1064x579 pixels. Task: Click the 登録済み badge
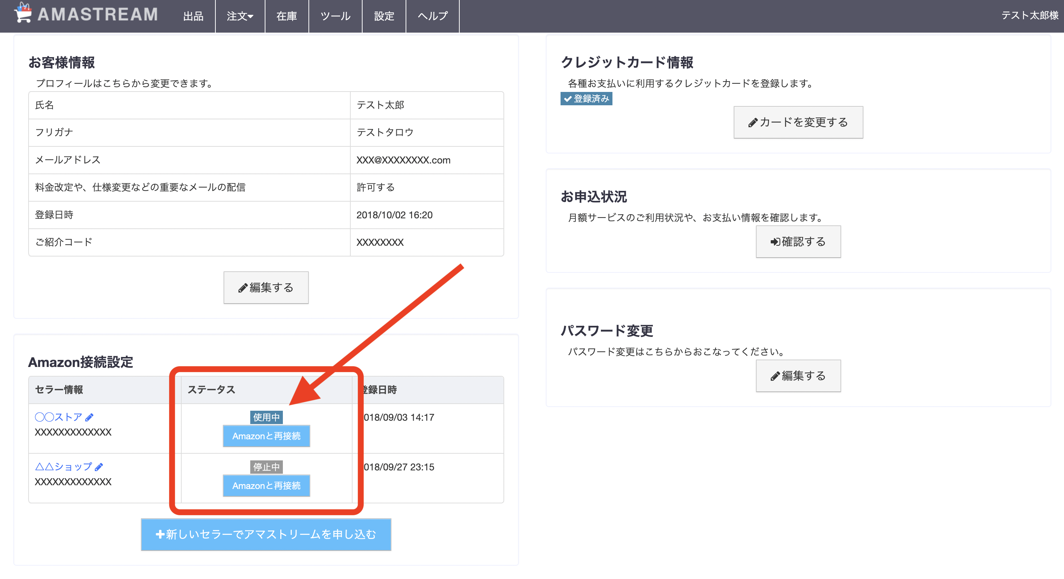tap(586, 99)
